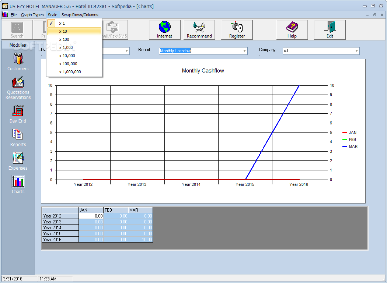
Task: Close the open Scale menu
Action: [53, 15]
